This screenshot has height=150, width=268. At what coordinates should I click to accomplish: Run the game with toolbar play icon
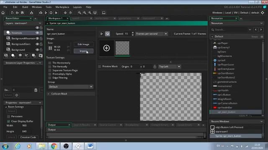[x=46, y=13]
